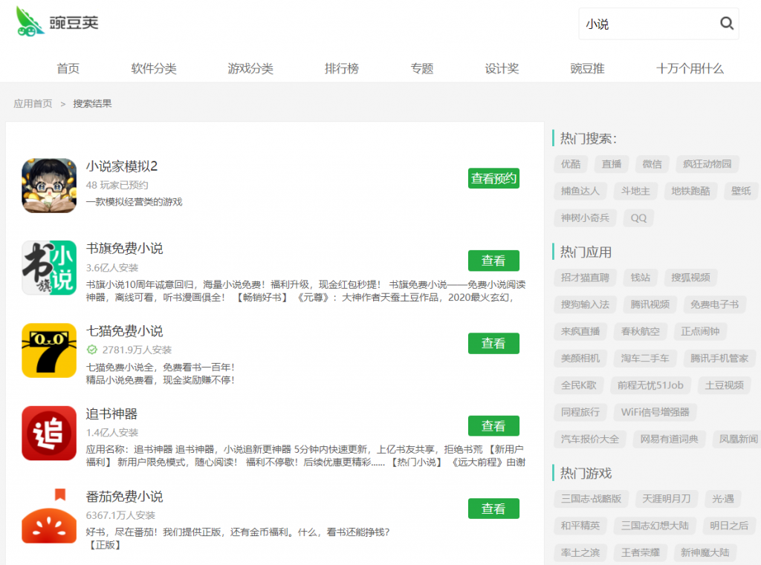Click 查看 button for 七猫免费小说
Screen dimensions: 761x565
click(x=493, y=343)
